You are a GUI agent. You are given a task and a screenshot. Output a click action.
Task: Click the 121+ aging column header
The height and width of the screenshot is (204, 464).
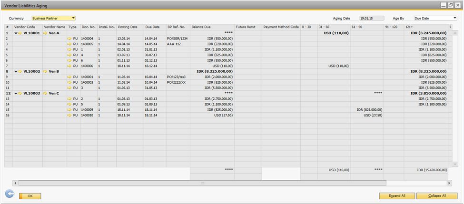(x=426, y=27)
